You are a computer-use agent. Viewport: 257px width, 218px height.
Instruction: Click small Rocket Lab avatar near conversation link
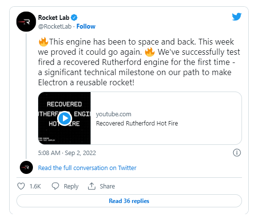26,168
